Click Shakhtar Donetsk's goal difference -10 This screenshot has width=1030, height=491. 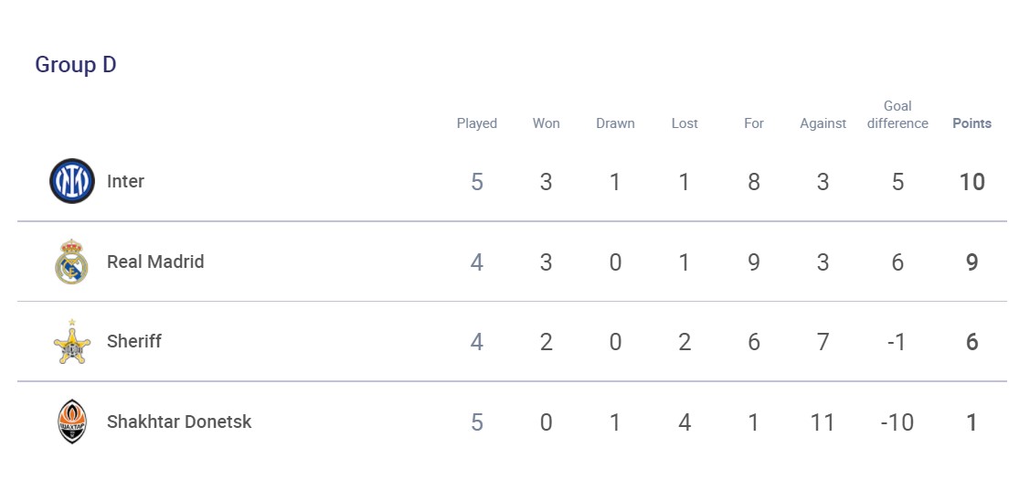coord(897,422)
